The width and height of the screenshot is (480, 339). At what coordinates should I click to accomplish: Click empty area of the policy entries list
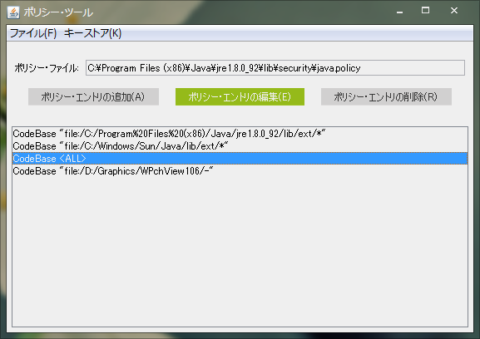(240, 251)
